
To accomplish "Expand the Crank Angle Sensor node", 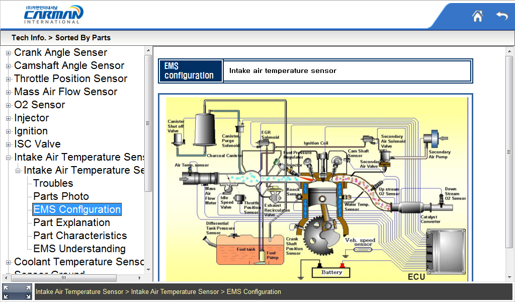I will (x=9, y=53).
